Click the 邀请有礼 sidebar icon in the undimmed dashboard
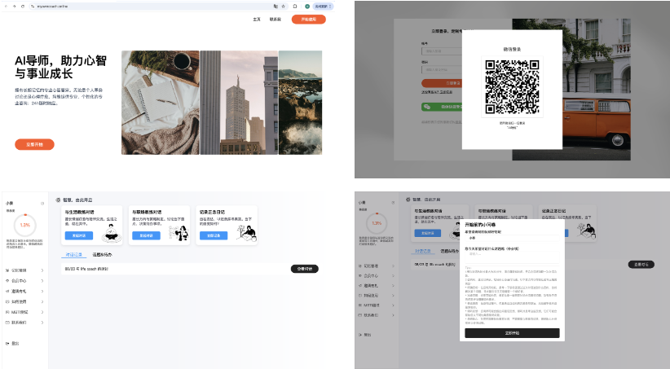This screenshot has width=670, height=369. (x=7, y=292)
